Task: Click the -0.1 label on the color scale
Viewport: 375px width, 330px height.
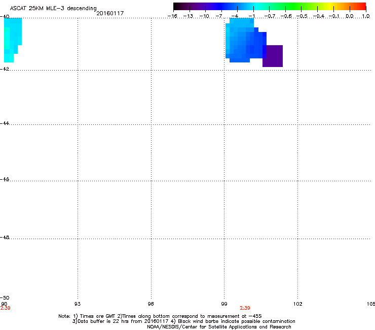Action: (334, 16)
